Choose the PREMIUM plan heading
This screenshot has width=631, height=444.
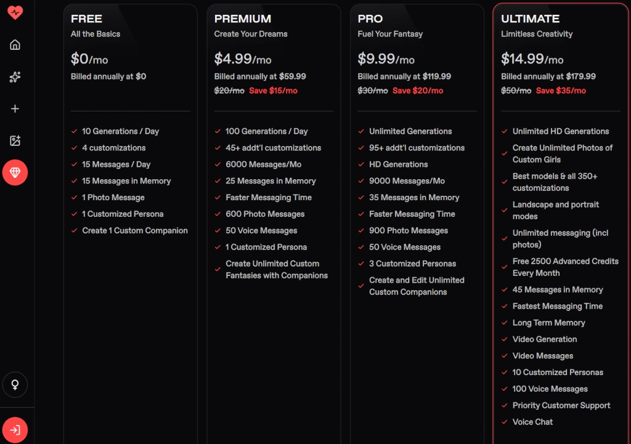pyautogui.click(x=242, y=19)
